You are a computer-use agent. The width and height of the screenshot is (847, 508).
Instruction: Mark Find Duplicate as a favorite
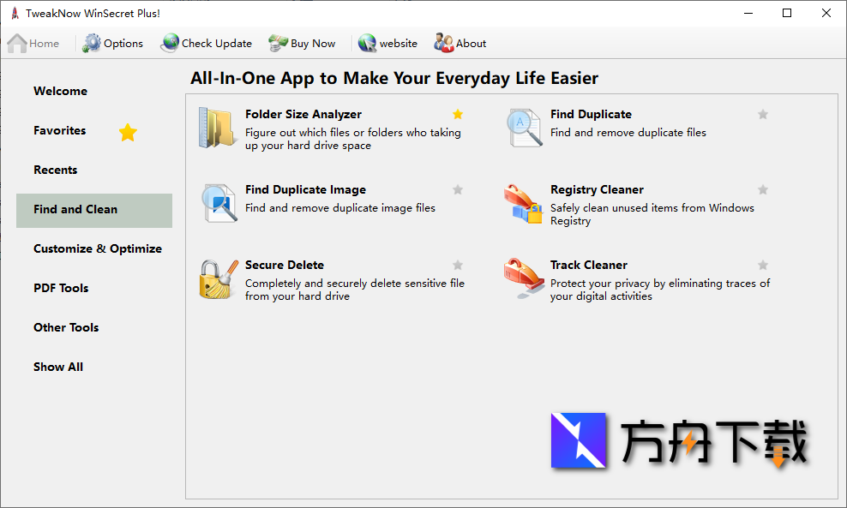[763, 114]
